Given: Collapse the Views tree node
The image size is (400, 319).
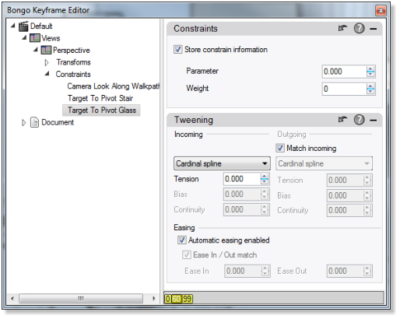Looking at the screenshot, I should coord(24,38).
